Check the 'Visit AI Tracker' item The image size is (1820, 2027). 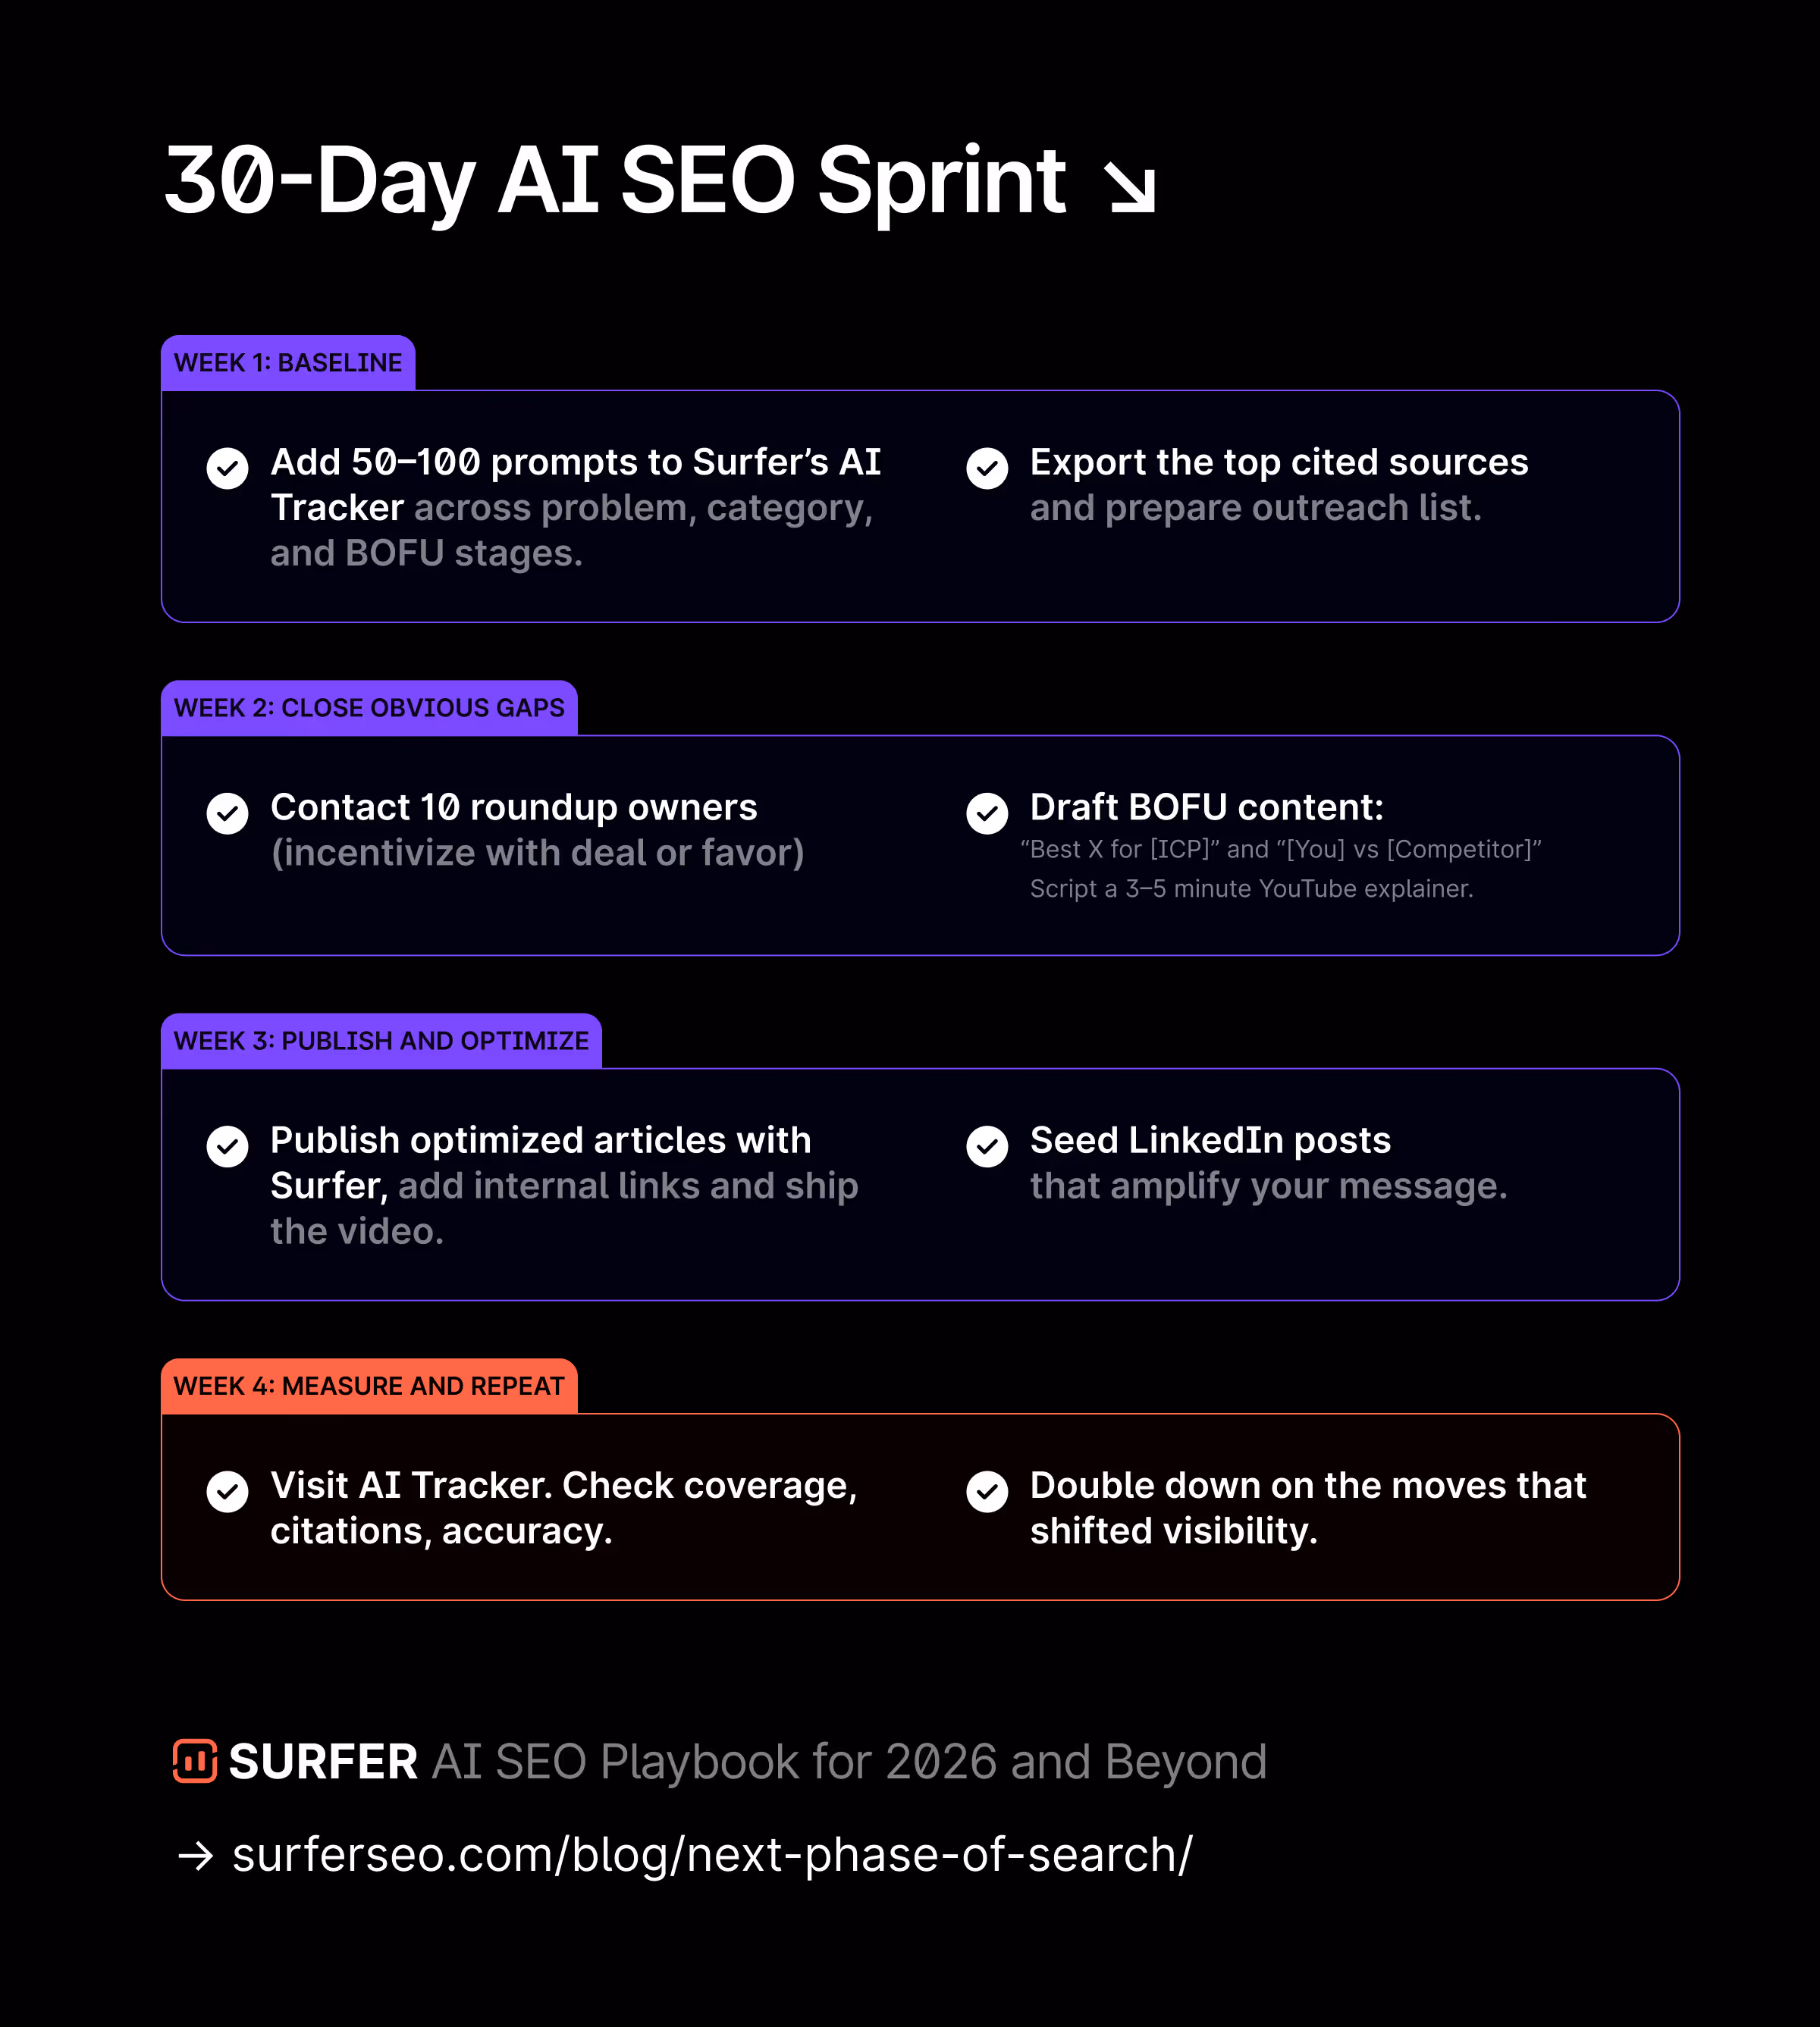(227, 1490)
